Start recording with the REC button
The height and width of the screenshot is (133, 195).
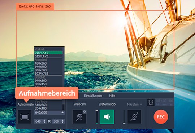click(x=161, y=117)
